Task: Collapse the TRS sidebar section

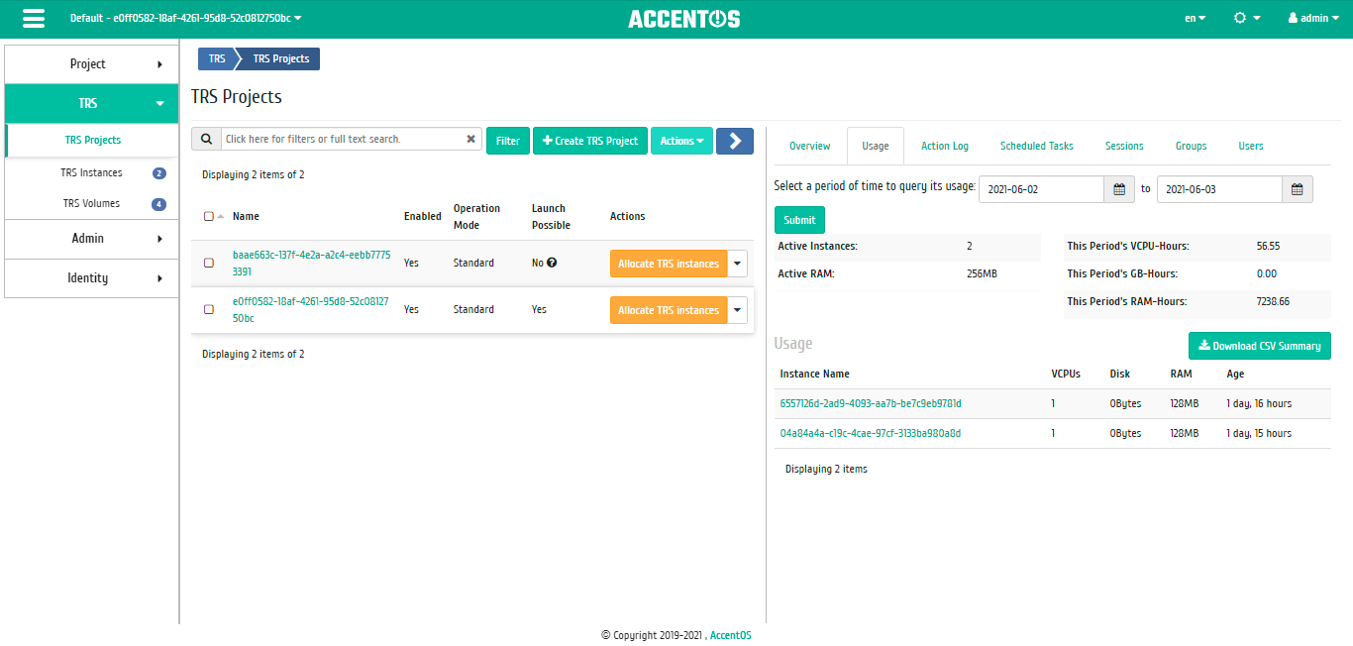Action: [91, 103]
